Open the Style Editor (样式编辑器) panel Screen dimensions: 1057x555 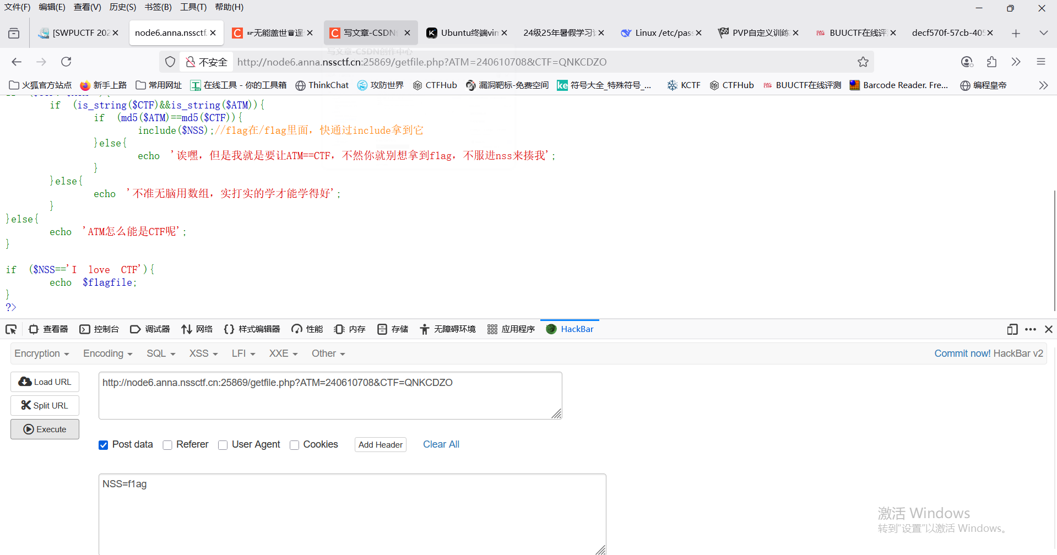point(252,329)
